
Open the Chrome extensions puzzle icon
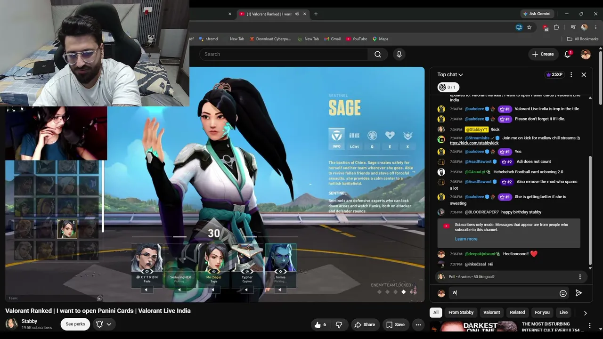[x=556, y=27]
